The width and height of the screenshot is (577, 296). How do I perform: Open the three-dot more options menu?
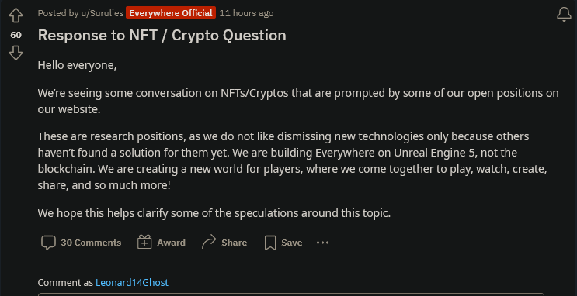click(323, 243)
